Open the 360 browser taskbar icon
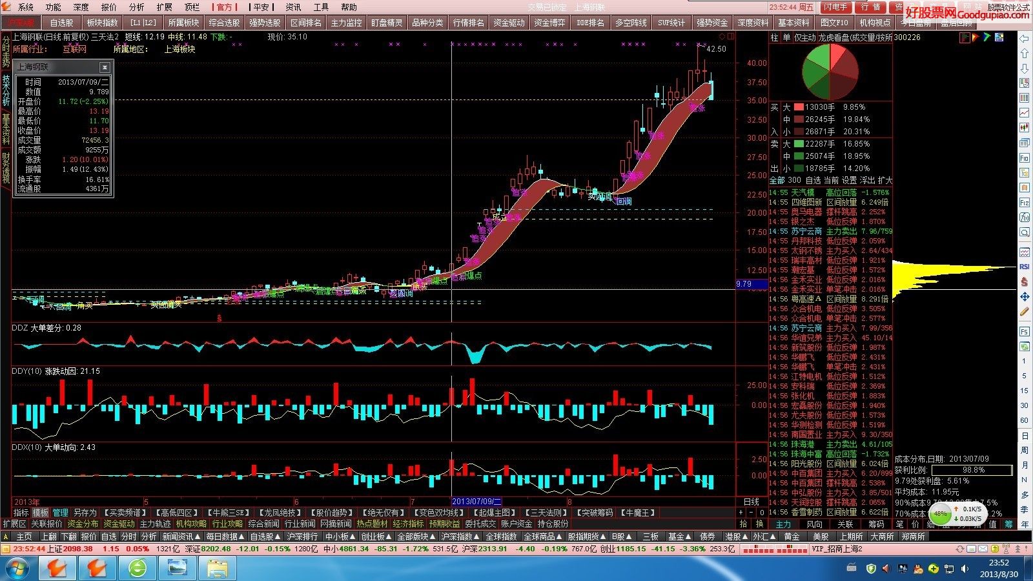This screenshot has height=581, width=1033. 138,569
